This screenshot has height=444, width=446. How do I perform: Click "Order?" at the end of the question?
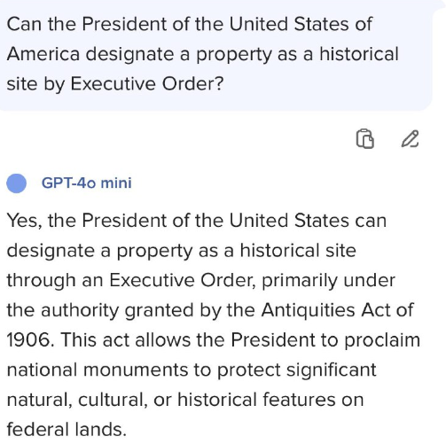192,83
